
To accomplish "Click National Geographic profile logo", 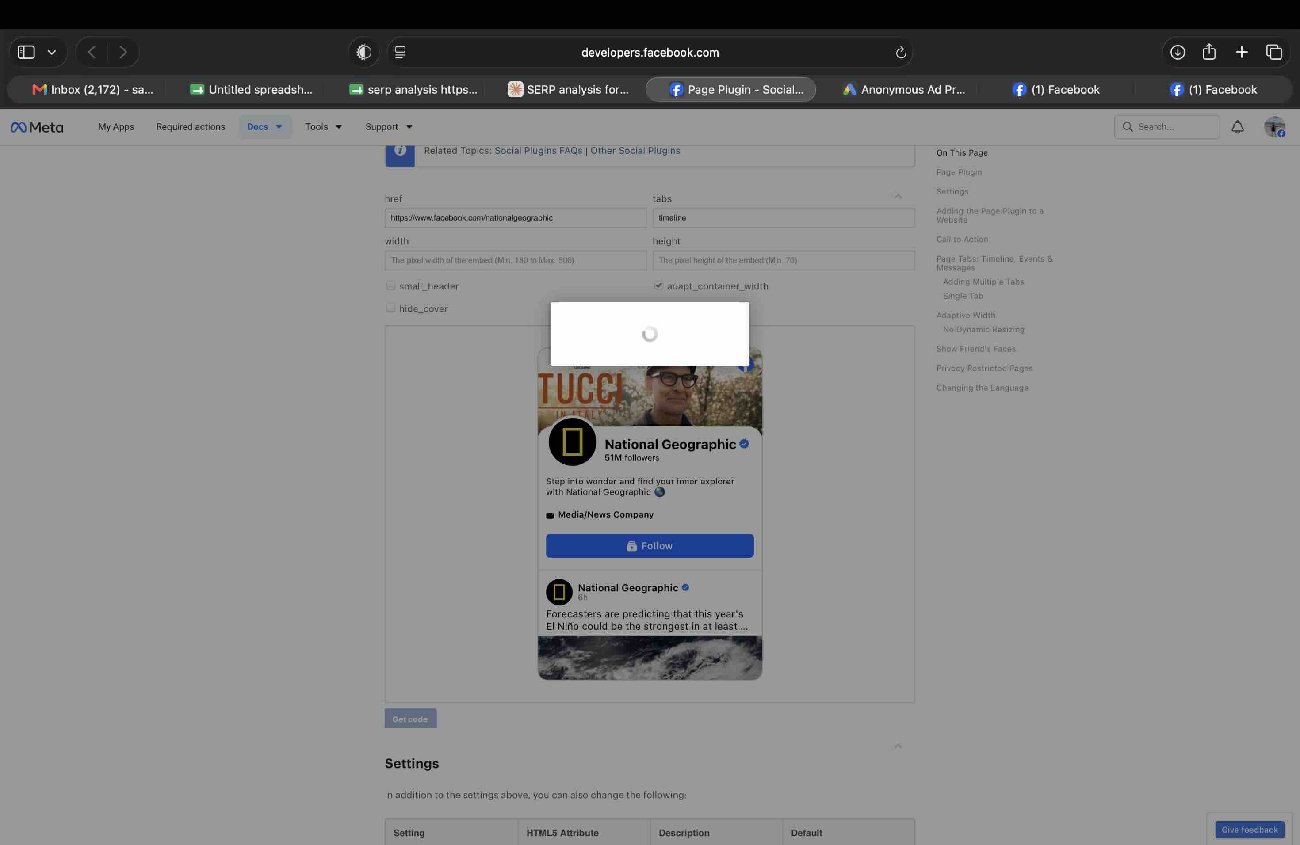I will (573, 442).
